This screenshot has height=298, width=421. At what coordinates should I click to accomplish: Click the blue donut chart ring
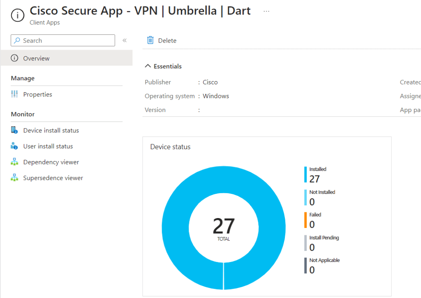pos(176,227)
